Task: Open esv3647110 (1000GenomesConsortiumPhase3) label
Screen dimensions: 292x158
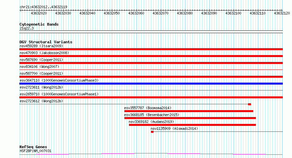Action: pyautogui.click(x=59, y=80)
